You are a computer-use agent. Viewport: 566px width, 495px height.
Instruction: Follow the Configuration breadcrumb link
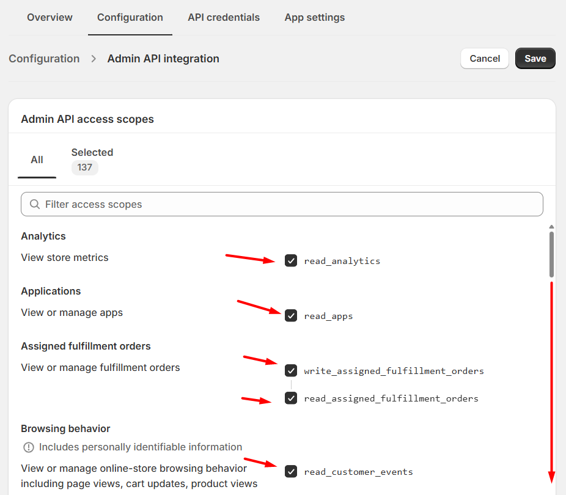(44, 59)
